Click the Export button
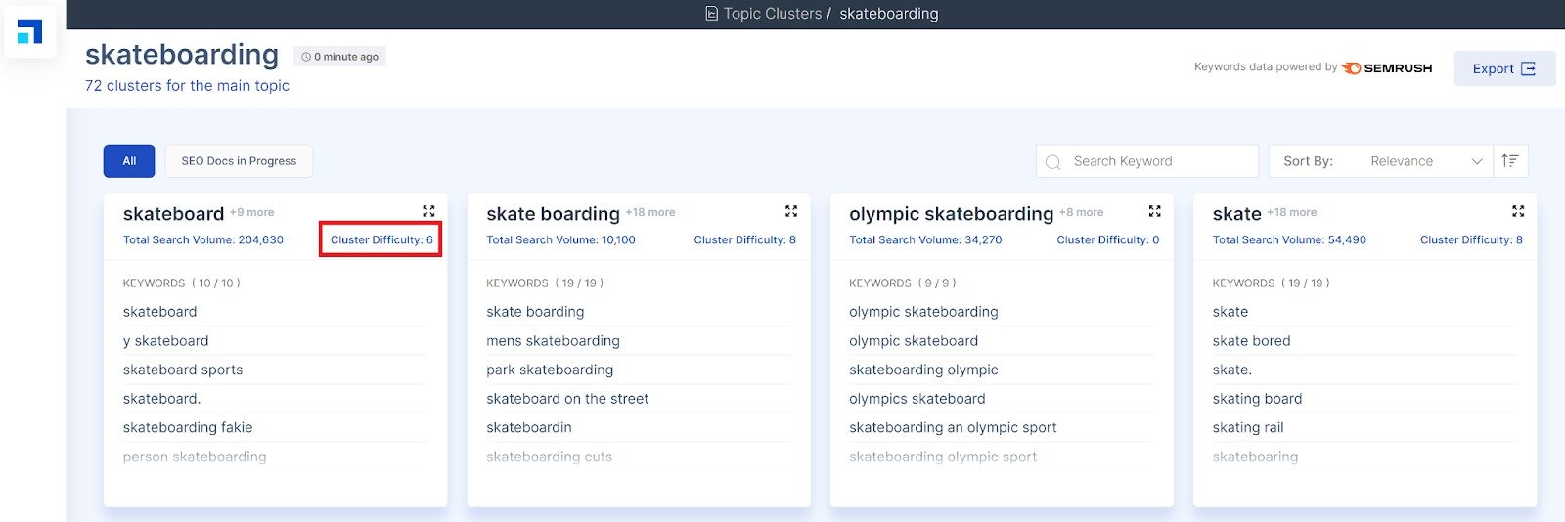1565x522 pixels. point(1503,68)
